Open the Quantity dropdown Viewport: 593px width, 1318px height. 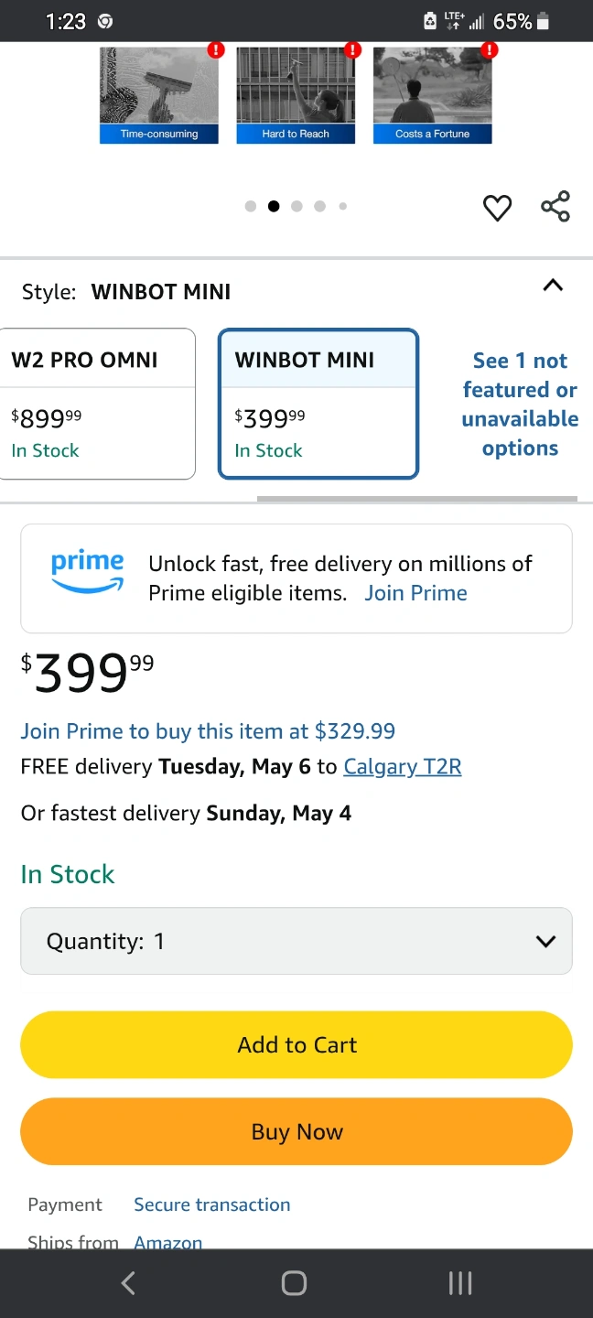[296, 941]
